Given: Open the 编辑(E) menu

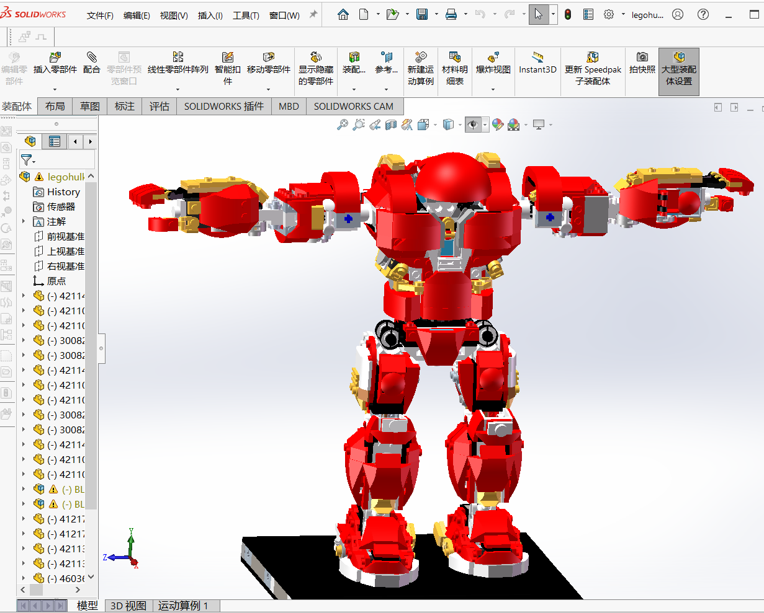Looking at the screenshot, I should (137, 15).
